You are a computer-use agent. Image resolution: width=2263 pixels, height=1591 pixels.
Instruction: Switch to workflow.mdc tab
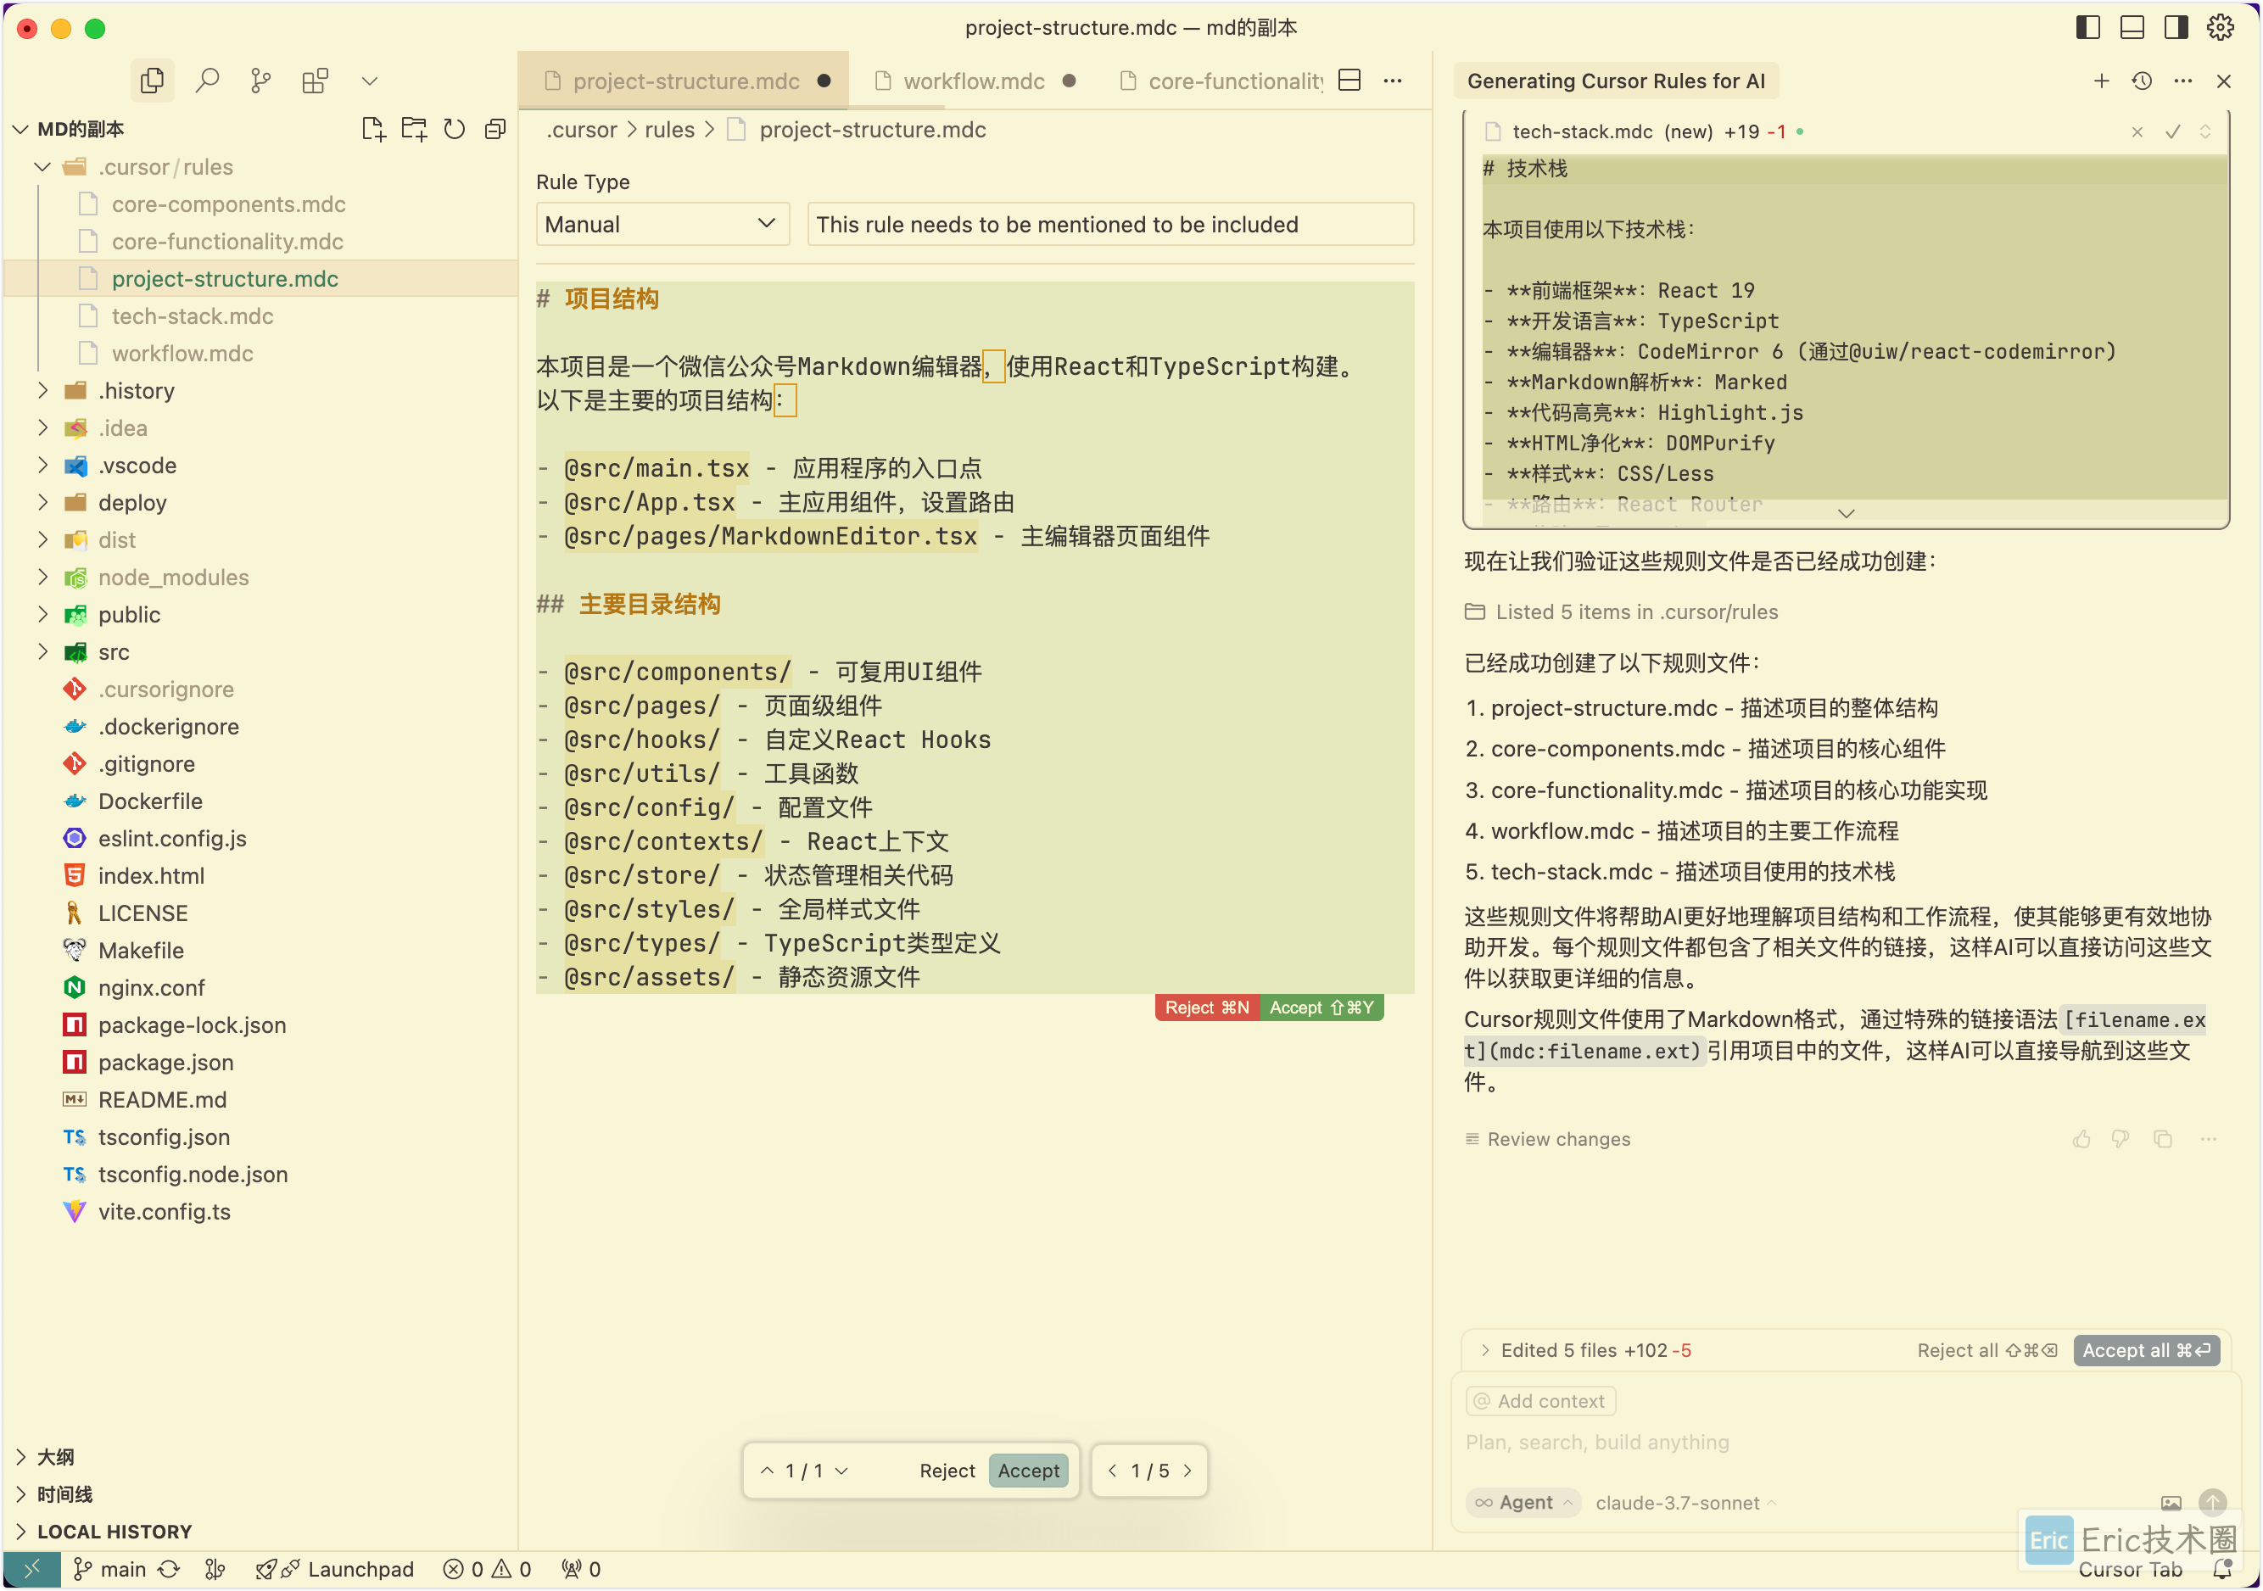click(973, 81)
